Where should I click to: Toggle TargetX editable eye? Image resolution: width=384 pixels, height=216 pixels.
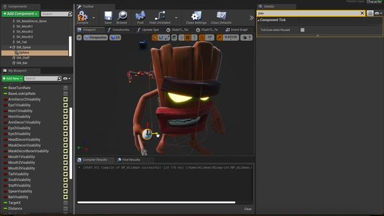[65, 203]
